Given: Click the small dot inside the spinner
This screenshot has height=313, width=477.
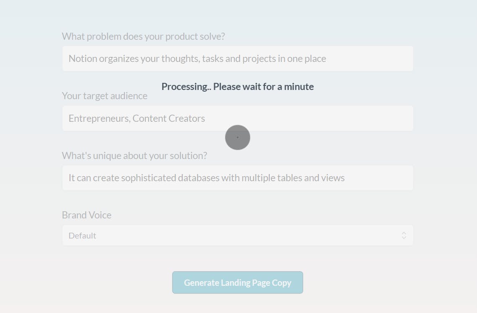Looking at the screenshot, I should [x=237, y=137].
